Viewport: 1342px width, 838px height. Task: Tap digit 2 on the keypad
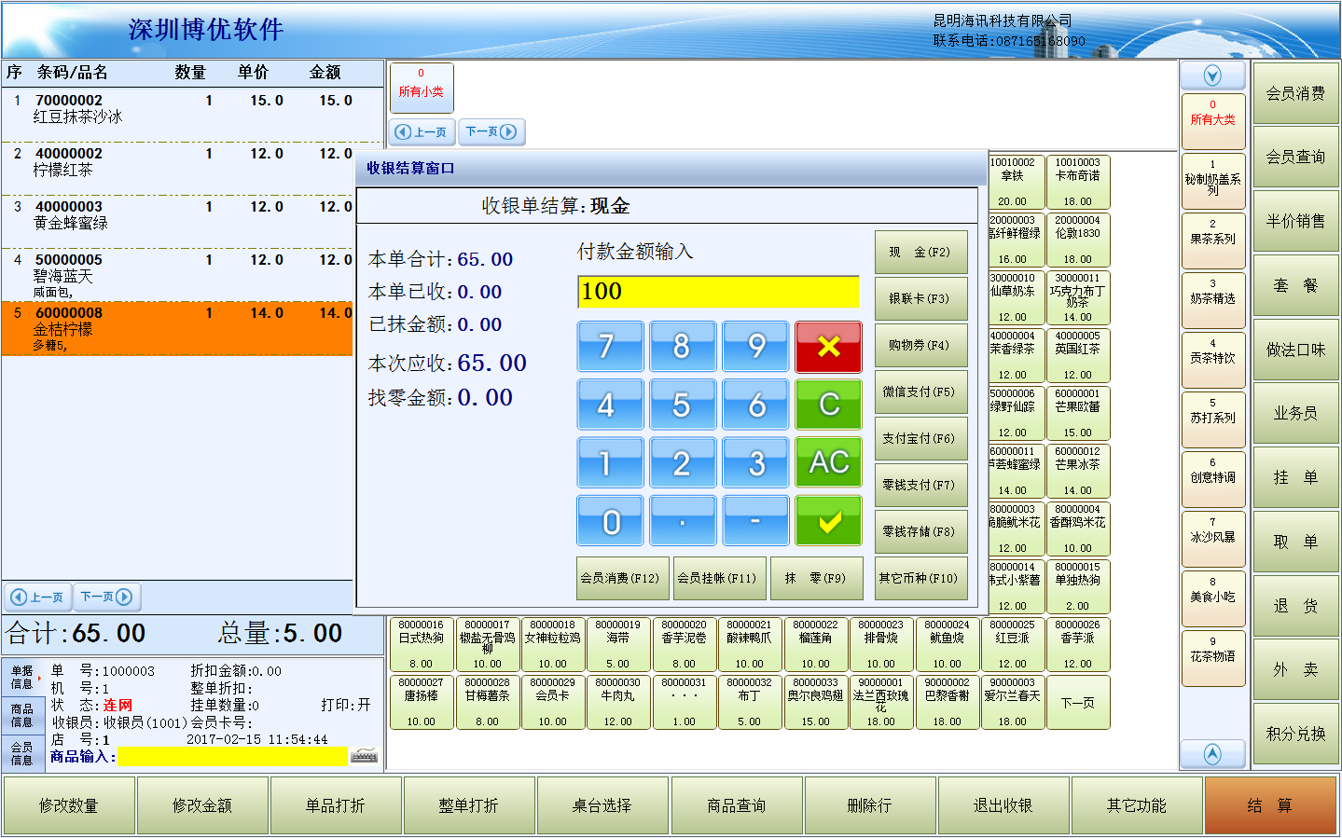coord(683,462)
